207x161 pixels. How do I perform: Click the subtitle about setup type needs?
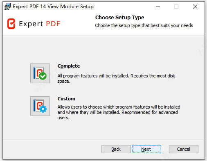click(144, 25)
